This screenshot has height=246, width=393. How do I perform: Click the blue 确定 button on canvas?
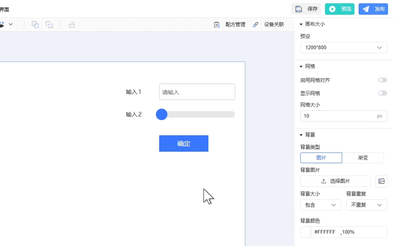(183, 143)
